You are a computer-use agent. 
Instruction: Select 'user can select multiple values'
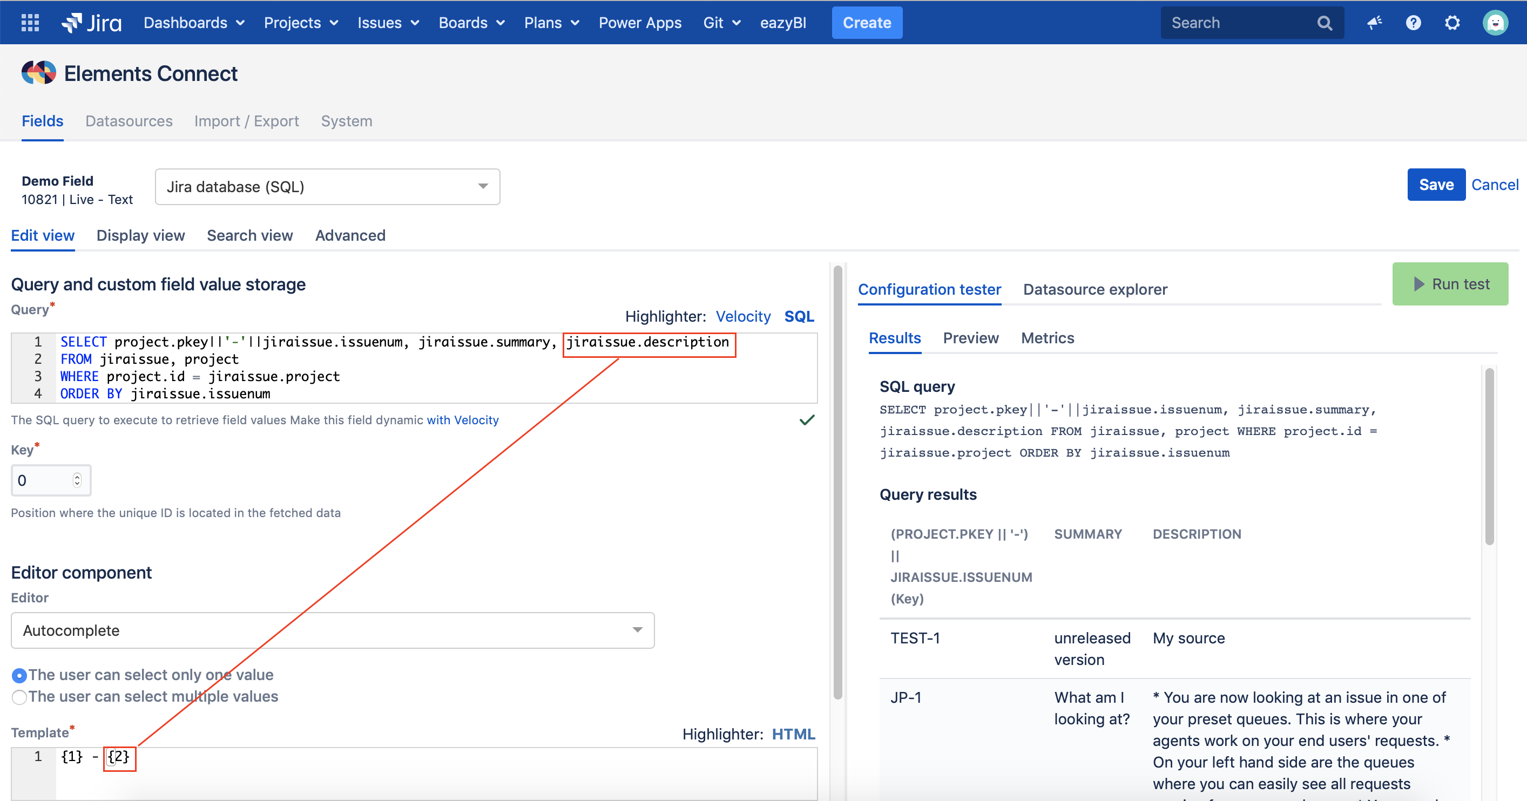coord(19,697)
